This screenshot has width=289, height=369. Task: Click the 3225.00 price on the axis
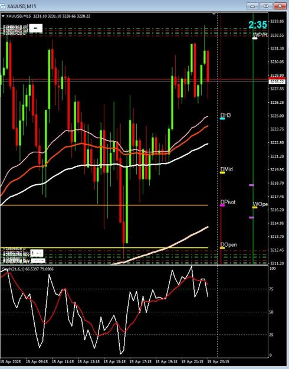point(277,116)
